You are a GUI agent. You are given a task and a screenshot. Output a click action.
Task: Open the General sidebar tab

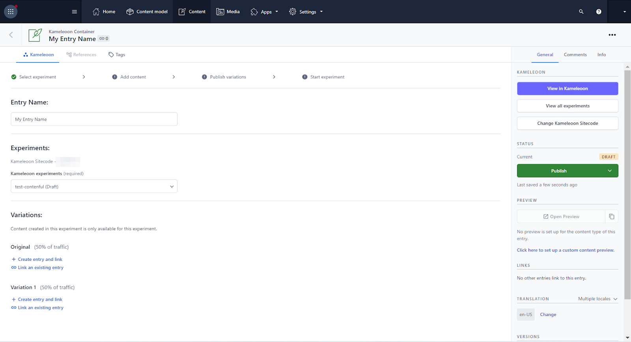(x=545, y=55)
